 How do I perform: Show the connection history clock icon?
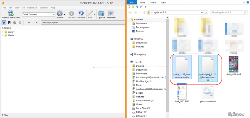pyautogui.click(x=14, y=23)
